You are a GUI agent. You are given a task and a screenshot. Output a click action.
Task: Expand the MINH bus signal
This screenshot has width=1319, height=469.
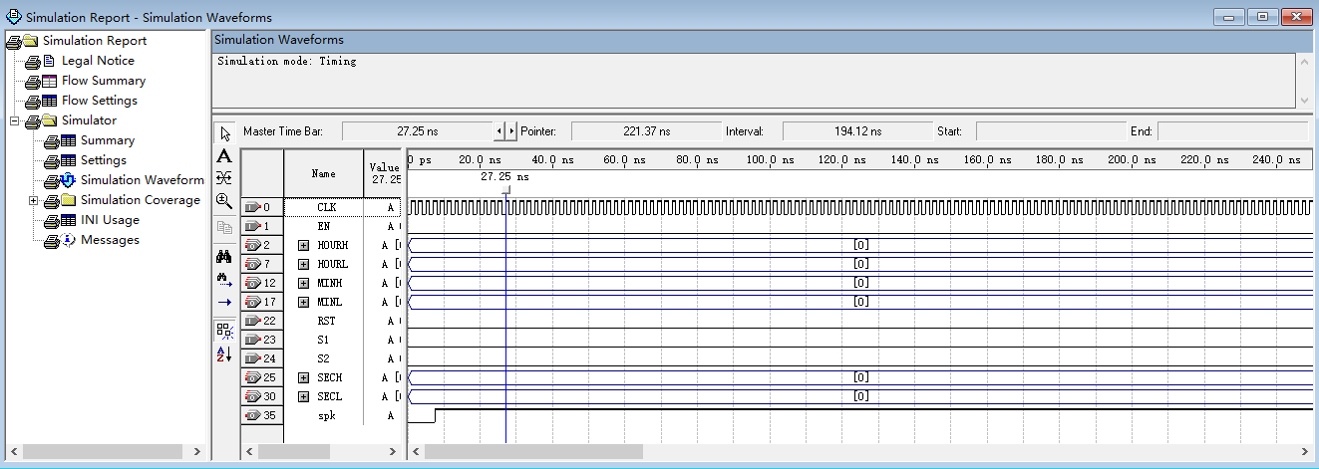pos(303,283)
